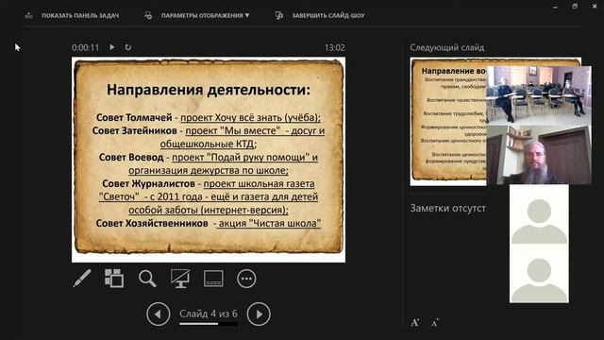
Task: Toggle subtitles button under the slide
Action: pos(213,279)
